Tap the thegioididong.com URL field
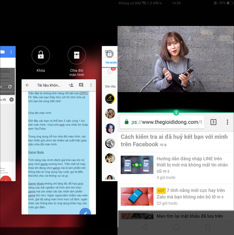Screen dimensions: 234x235 pyautogui.click(x=162, y=122)
